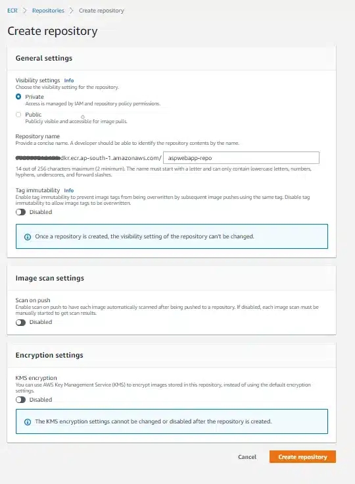Enable the KMS encryption toggle
355x484 pixels.
click(x=20, y=400)
